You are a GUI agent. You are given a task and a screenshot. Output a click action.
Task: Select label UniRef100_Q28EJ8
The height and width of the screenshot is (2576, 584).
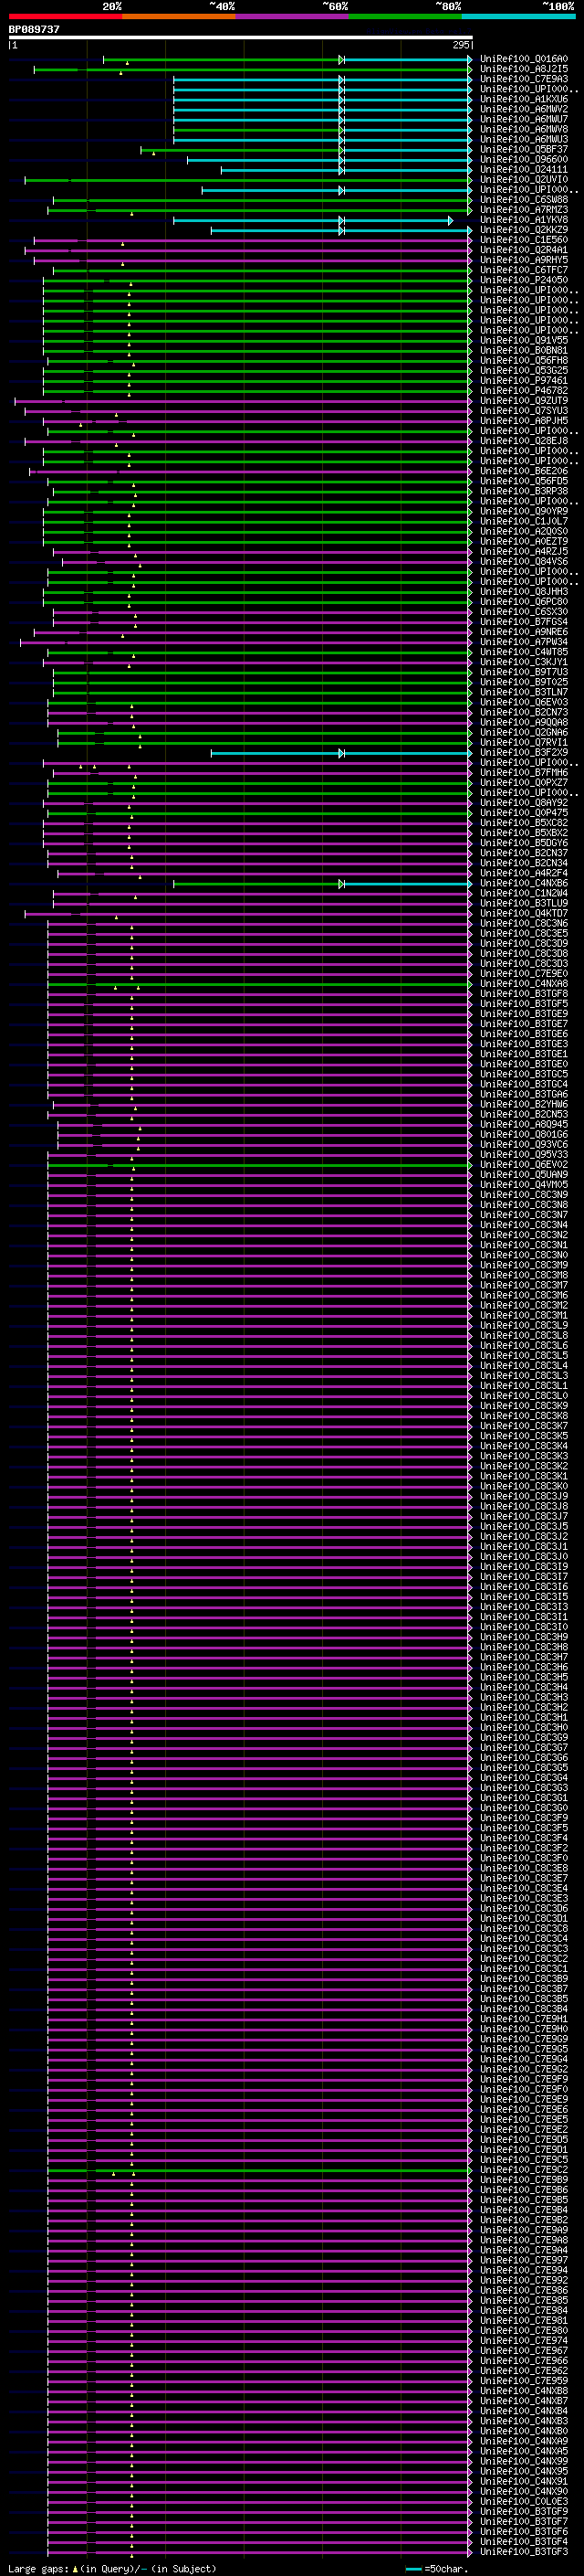[524, 441]
